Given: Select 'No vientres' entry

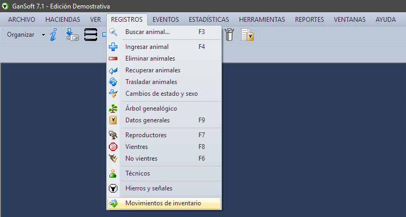Looking at the screenshot, I should pos(164,158).
